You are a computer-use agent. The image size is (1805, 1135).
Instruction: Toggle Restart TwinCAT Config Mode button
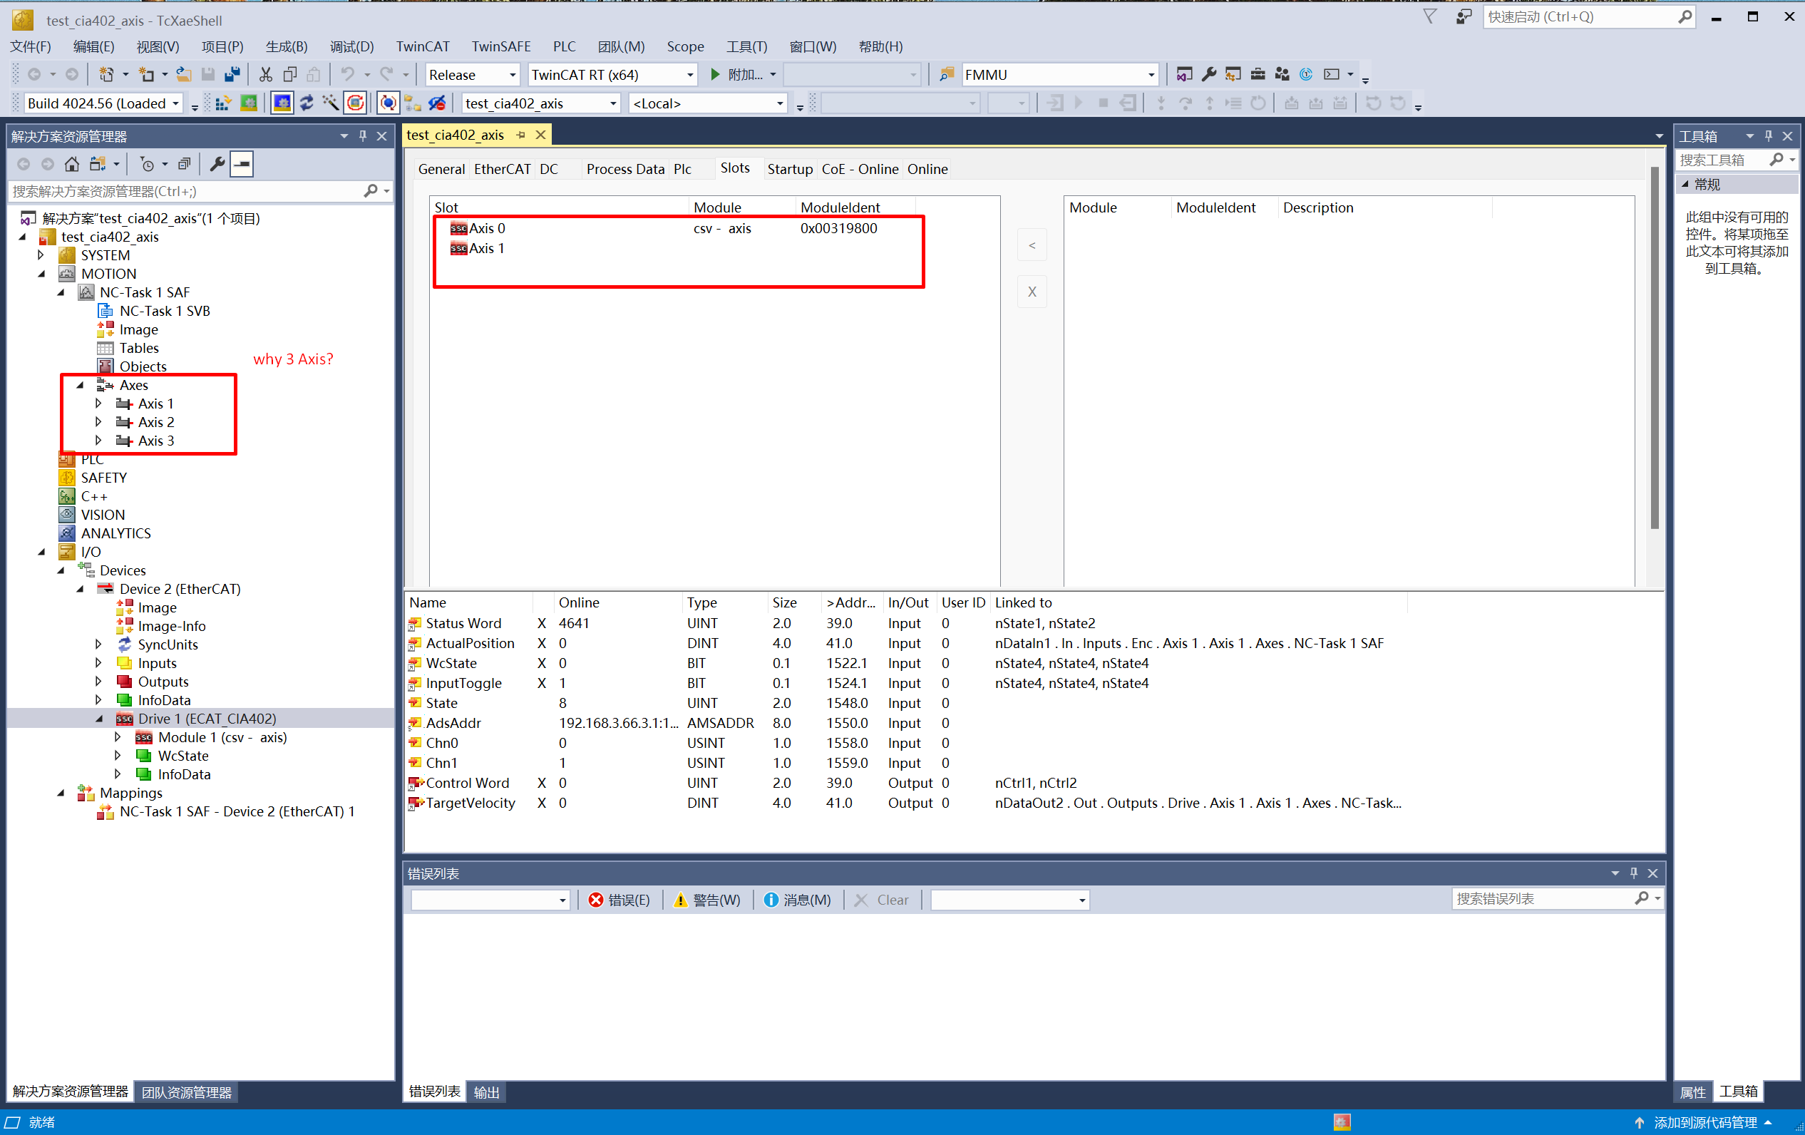[x=282, y=103]
